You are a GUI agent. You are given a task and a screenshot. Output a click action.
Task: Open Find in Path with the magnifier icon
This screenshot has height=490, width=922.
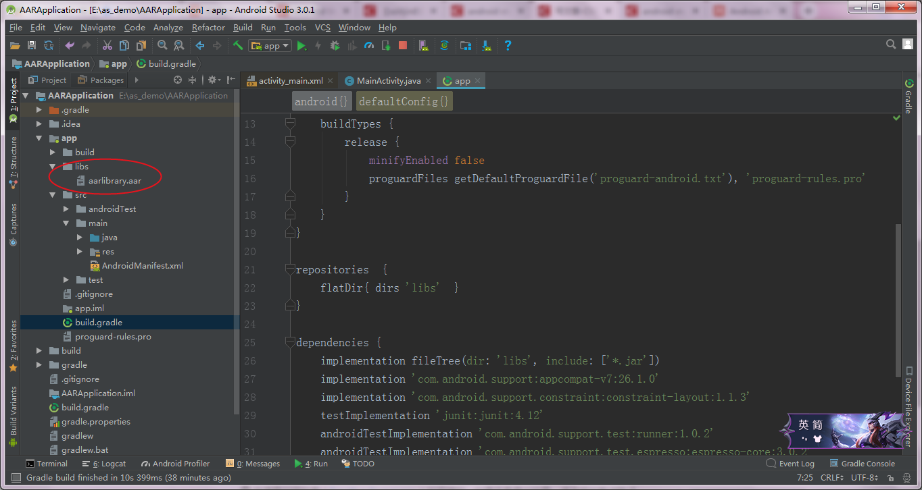(x=162, y=46)
